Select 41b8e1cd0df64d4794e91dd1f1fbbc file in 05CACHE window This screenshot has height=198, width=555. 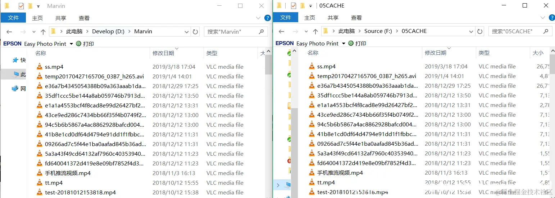(368, 134)
